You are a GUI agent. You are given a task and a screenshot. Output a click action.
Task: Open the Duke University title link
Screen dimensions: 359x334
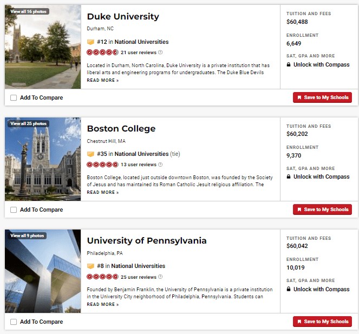point(123,17)
